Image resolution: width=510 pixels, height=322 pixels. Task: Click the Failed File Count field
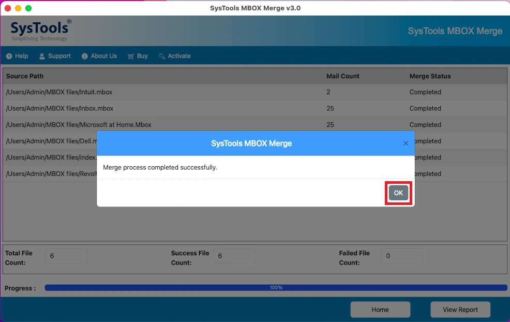[x=402, y=256]
